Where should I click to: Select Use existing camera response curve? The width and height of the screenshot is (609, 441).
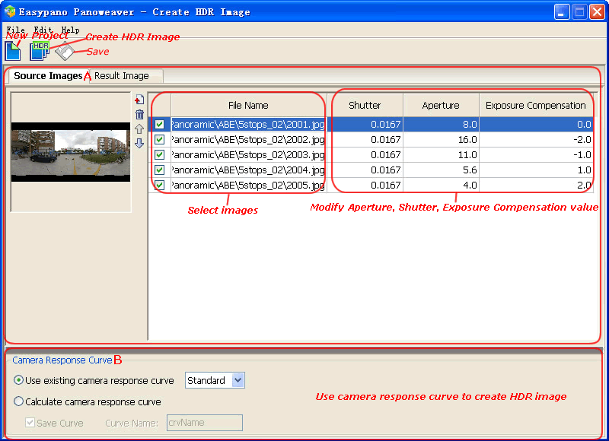(x=18, y=380)
